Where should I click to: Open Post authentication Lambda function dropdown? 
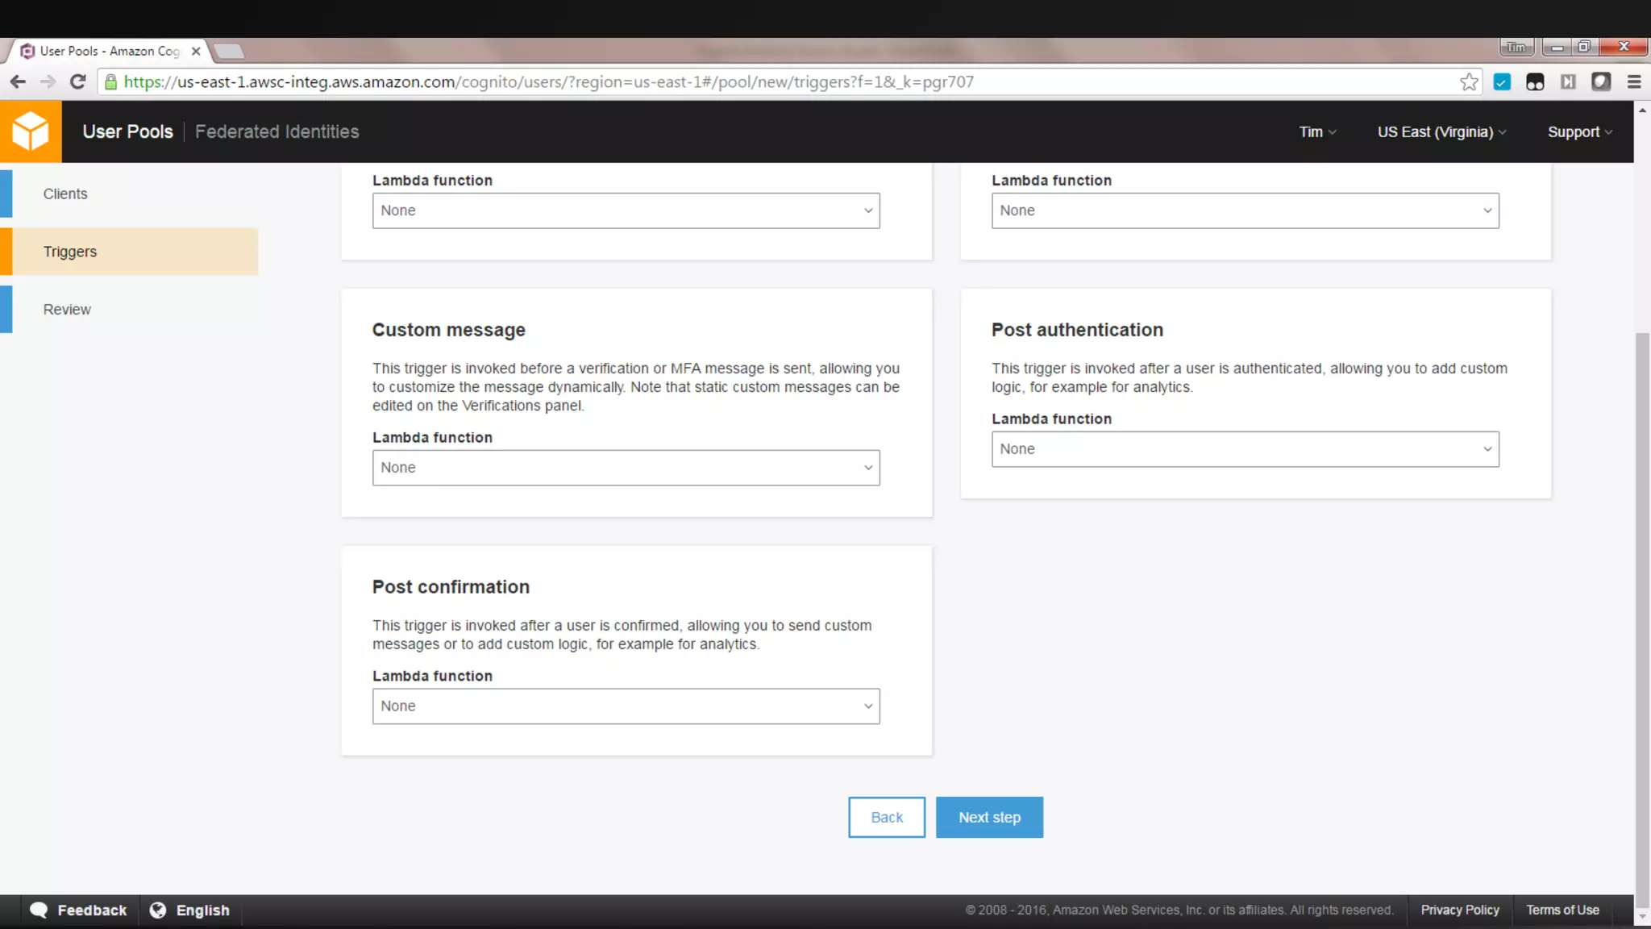(1245, 449)
